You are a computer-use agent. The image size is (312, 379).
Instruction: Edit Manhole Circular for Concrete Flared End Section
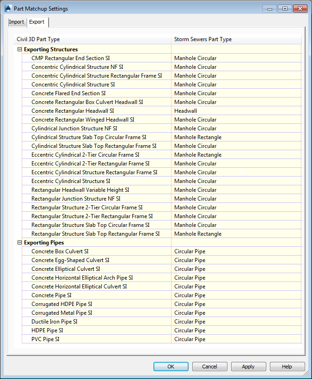click(x=236, y=93)
